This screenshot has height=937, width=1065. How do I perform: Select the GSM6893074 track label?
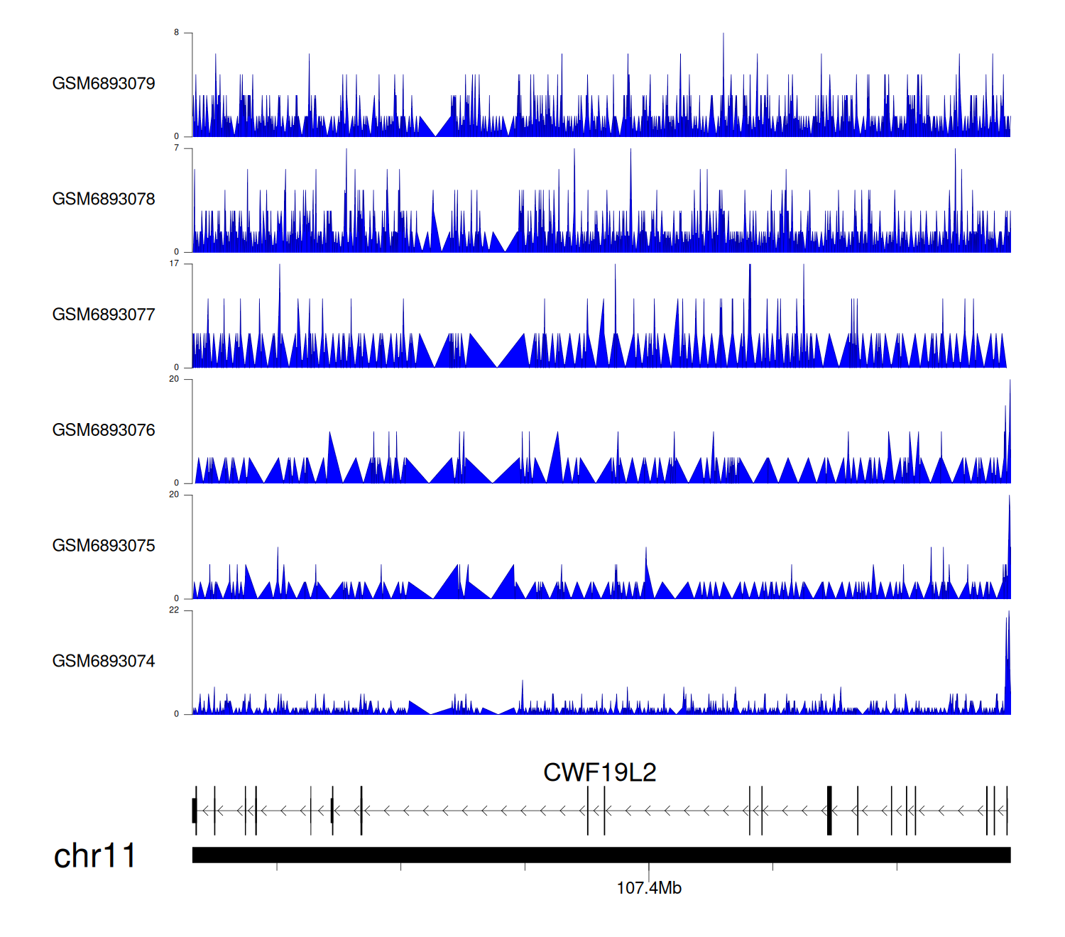104,662
